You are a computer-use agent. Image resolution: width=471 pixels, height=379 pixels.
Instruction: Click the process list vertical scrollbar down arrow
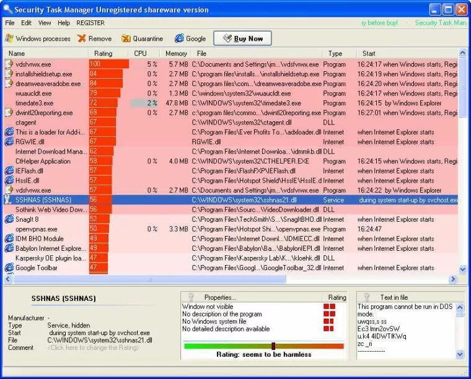pos(462,269)
